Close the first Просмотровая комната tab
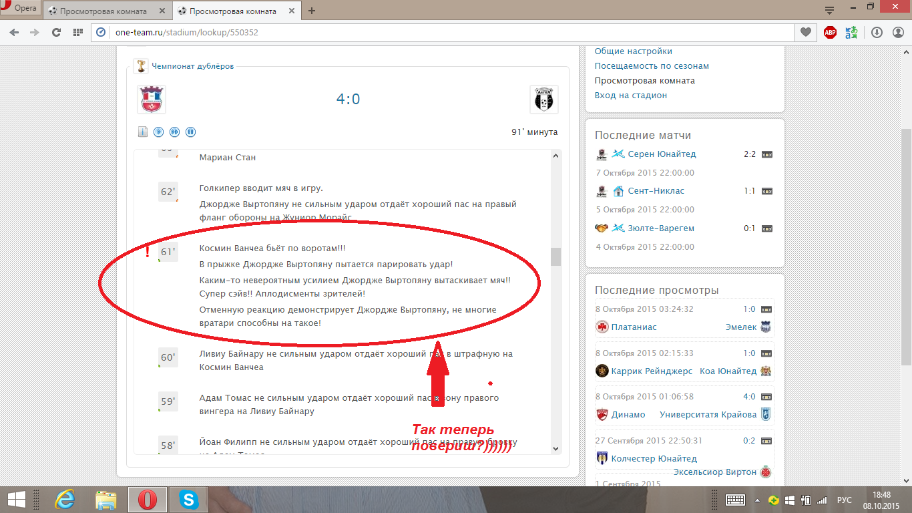The width and height of the screenshot is (912, 513). pyautogui.click(x=164, y=11)
